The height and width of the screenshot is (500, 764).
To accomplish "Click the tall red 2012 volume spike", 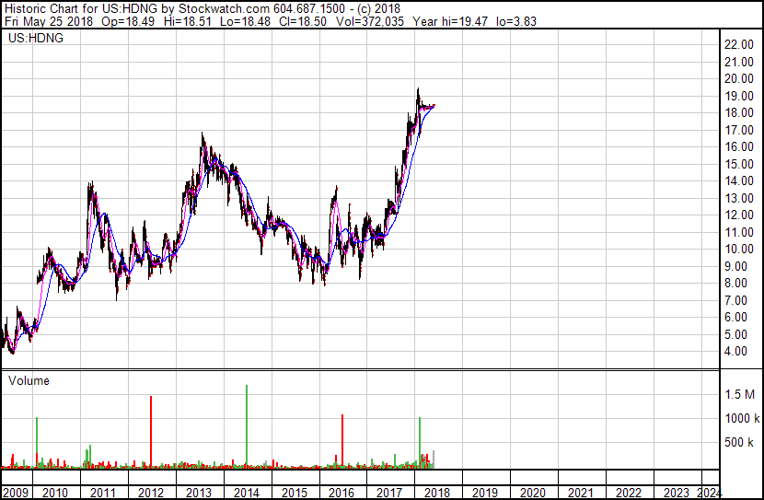I will [x=151, y=432].
